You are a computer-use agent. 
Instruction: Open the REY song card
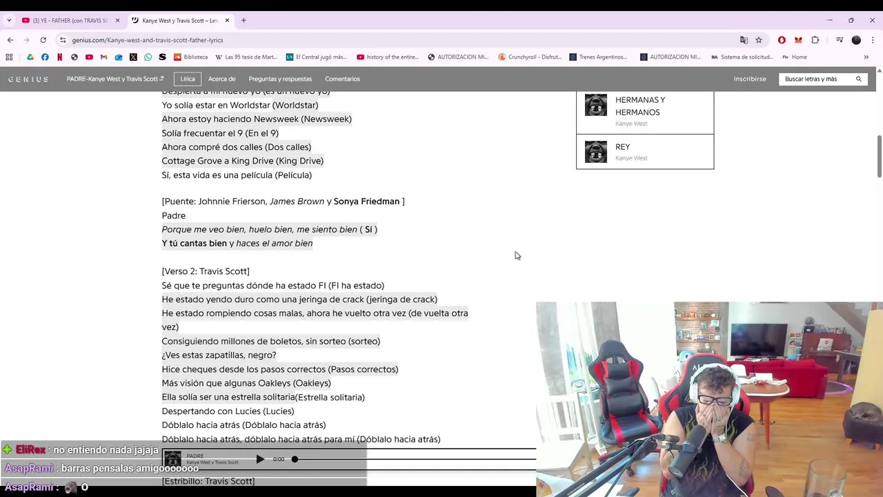pyautogui.click(x=645, y=152)
